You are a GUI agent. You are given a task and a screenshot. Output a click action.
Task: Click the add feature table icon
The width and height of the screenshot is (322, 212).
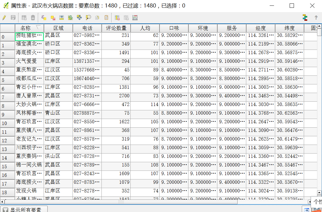[x=24, y=18]
